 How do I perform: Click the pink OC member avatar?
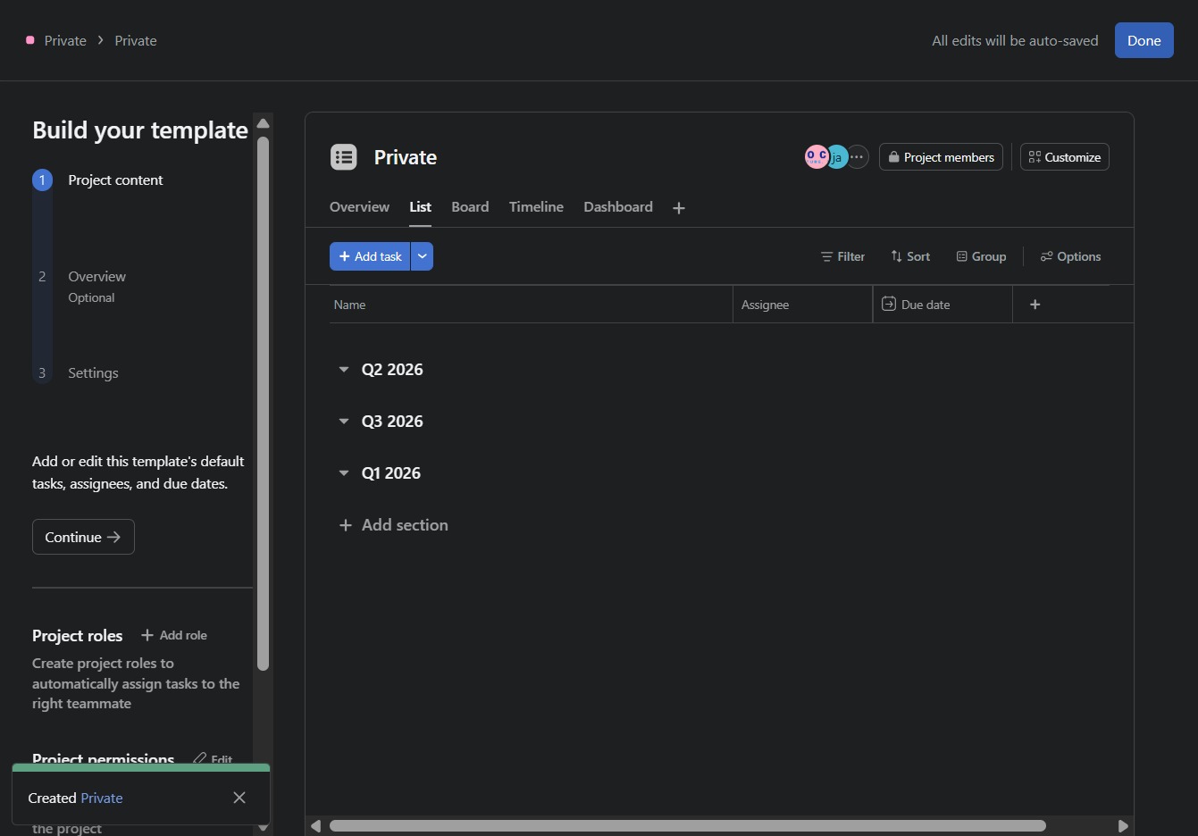pos(816,157)
